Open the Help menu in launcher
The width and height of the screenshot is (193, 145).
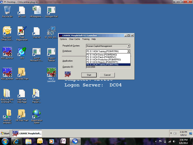[x=93, y=39]
